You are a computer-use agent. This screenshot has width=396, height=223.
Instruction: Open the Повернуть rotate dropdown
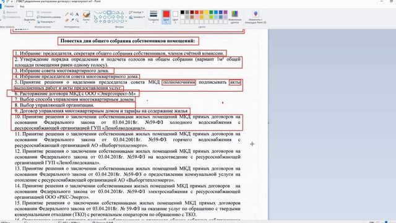[x=46, y=22]
